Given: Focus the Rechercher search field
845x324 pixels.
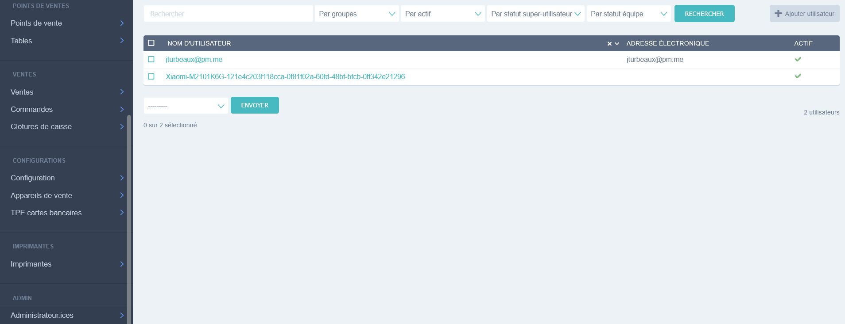Looking at the screenshot, I should (x=228, y=14).
